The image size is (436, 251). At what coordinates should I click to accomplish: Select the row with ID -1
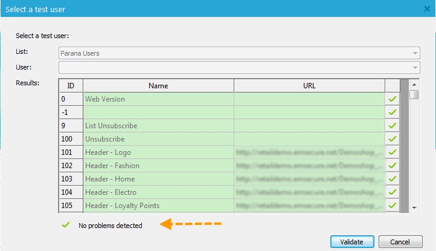pyautogui.click(x=158, y=112)
